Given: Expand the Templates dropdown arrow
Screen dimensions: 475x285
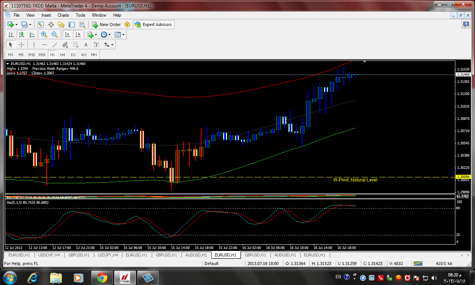Looking at the screenshot, I should click(124, 35).
